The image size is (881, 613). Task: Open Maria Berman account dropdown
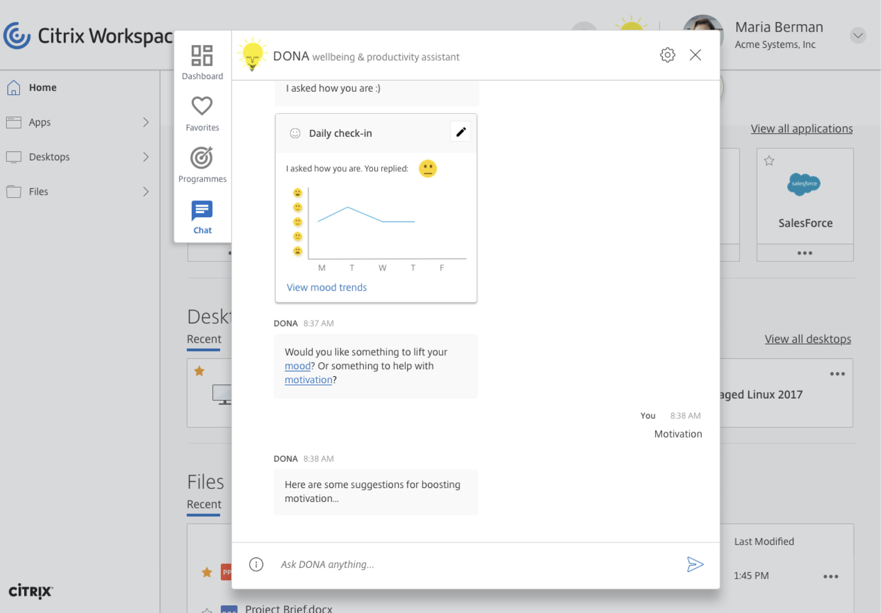(858, 36)
